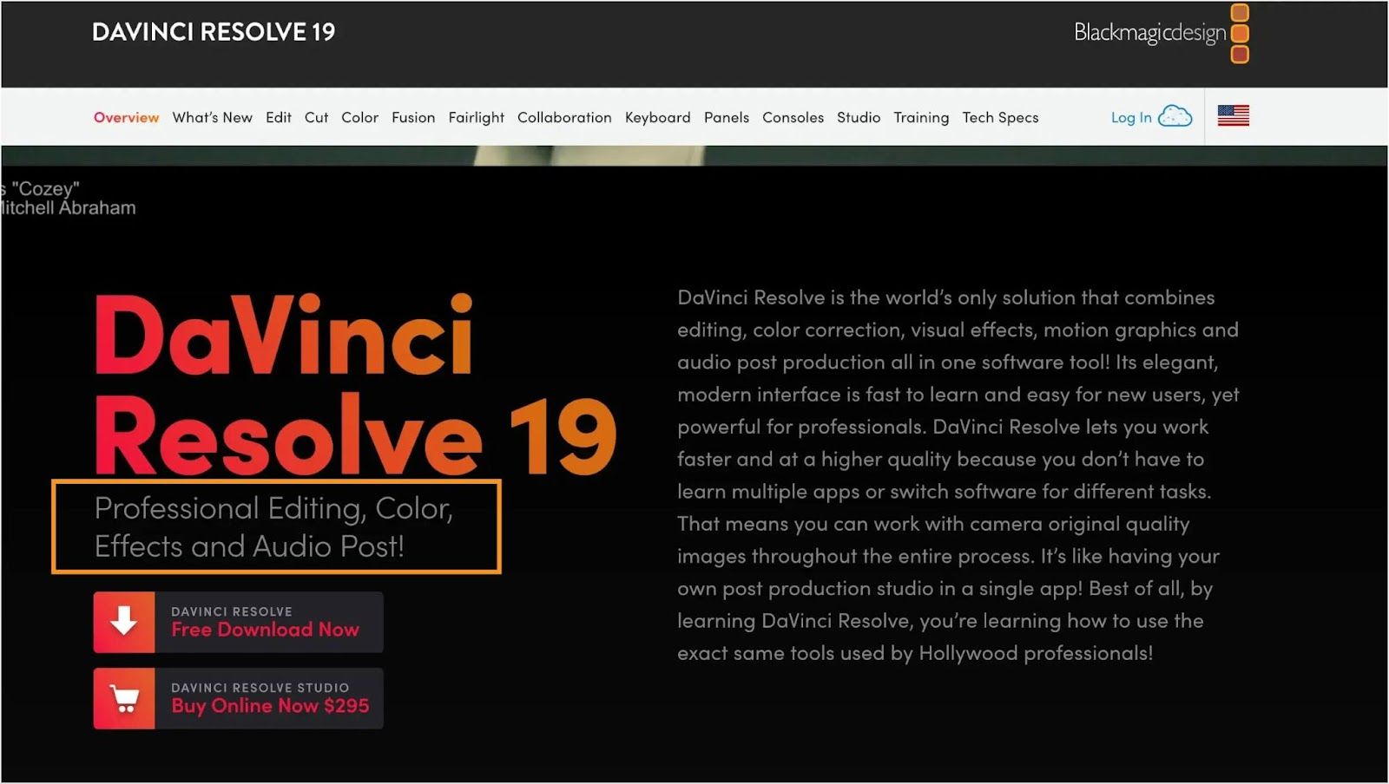View the Tech Specs tab

point(1000,117)
